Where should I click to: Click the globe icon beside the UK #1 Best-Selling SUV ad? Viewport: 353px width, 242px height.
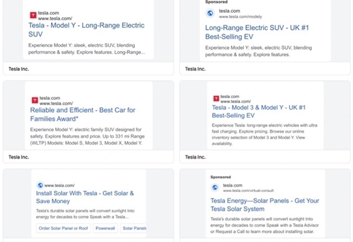click(210, 13)
